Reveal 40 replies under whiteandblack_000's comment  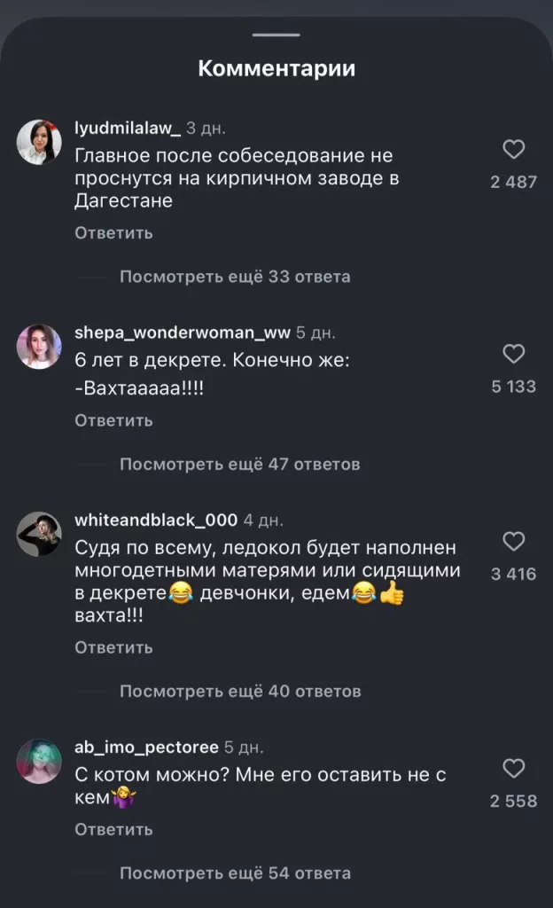[x=239, y=690]
